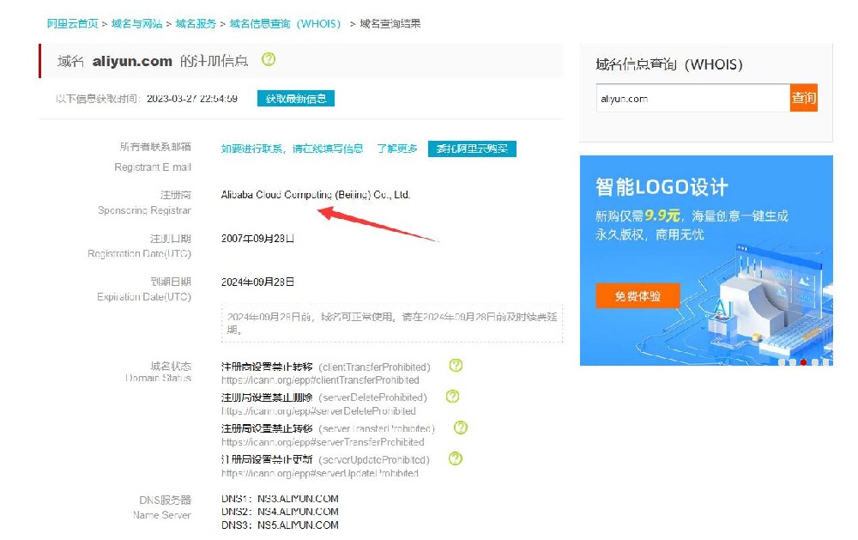Open the 如要进行联系，请在线填写信息 link
The image size is (858, 540).
click(292, 149)
